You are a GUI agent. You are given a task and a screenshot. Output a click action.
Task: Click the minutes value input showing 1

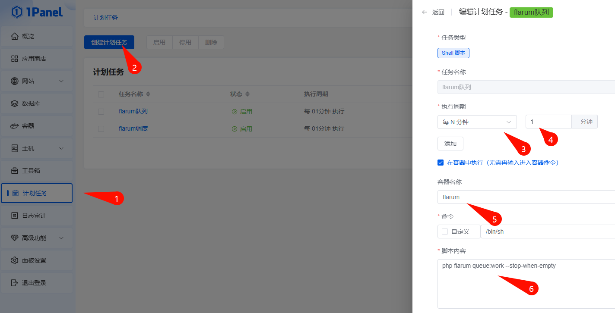coord(548,122)
